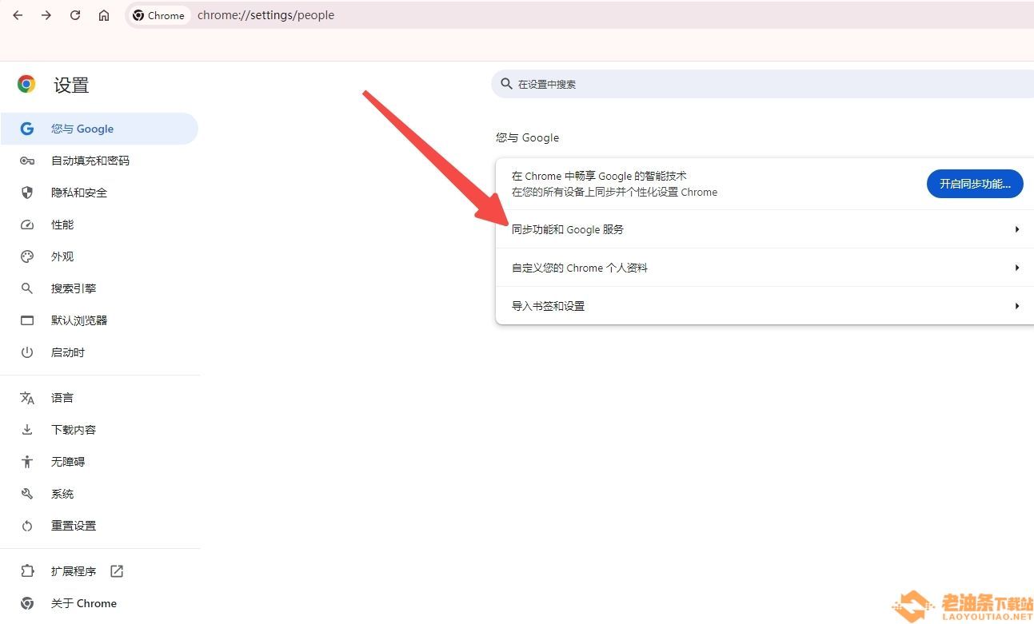Go forward with the forward arrow
The image size is (1034, 624).
pos(46,15)
